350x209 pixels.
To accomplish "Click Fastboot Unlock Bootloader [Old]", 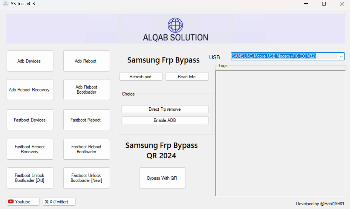I will pos(30,178).
